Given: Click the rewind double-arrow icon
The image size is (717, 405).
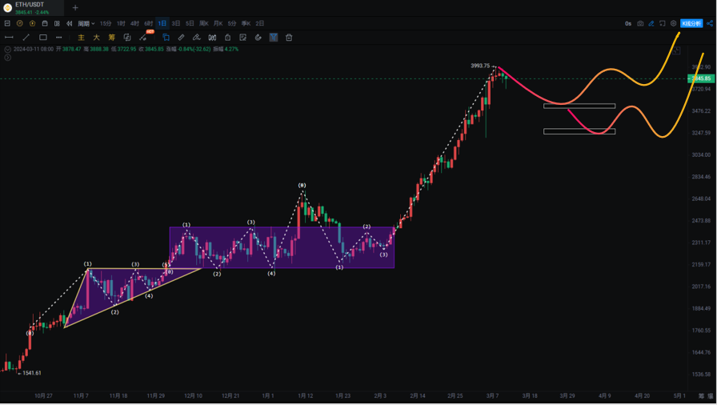Looking at the screenshot, I should pyautogui.click(x=70, y=23).
